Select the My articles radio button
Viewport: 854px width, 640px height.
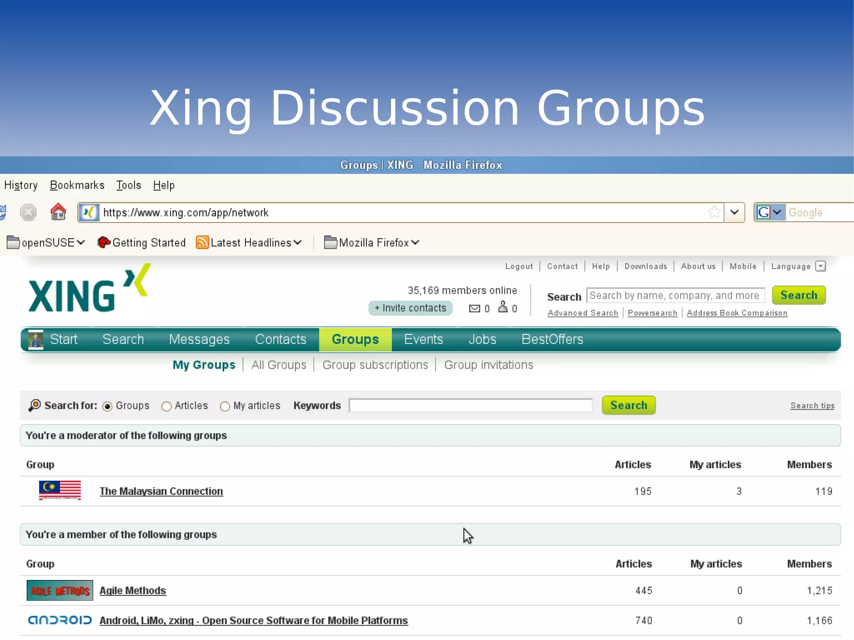coord(225,406)
